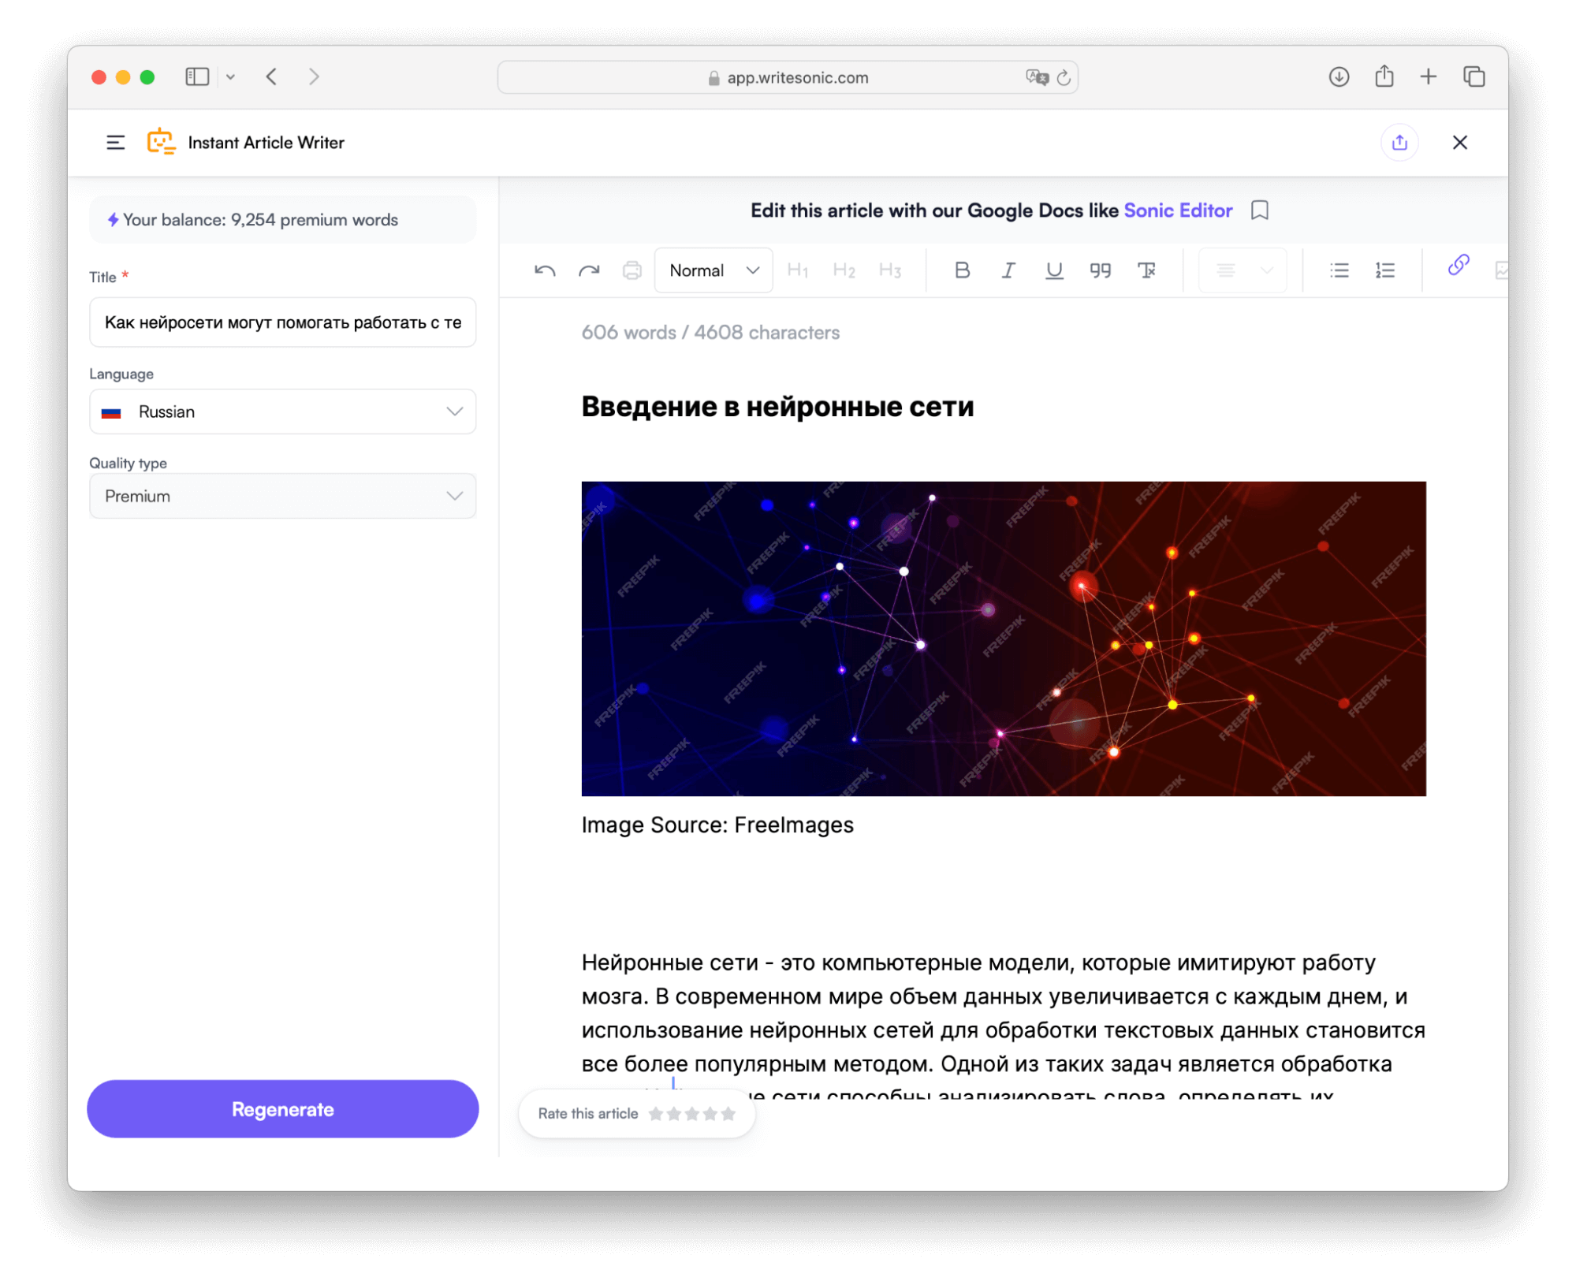The image size is (1576, 1281).
Task: Toggle italic formatting
Action: pyautogui.click(x=1008, y=270)
